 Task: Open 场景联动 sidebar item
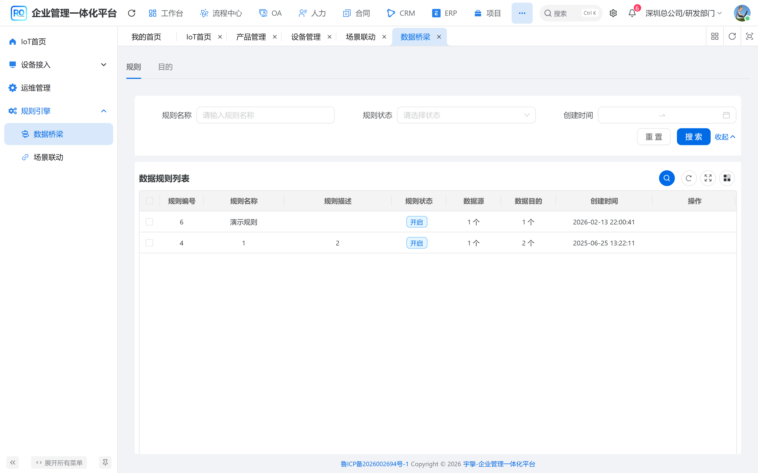(59, 157)
